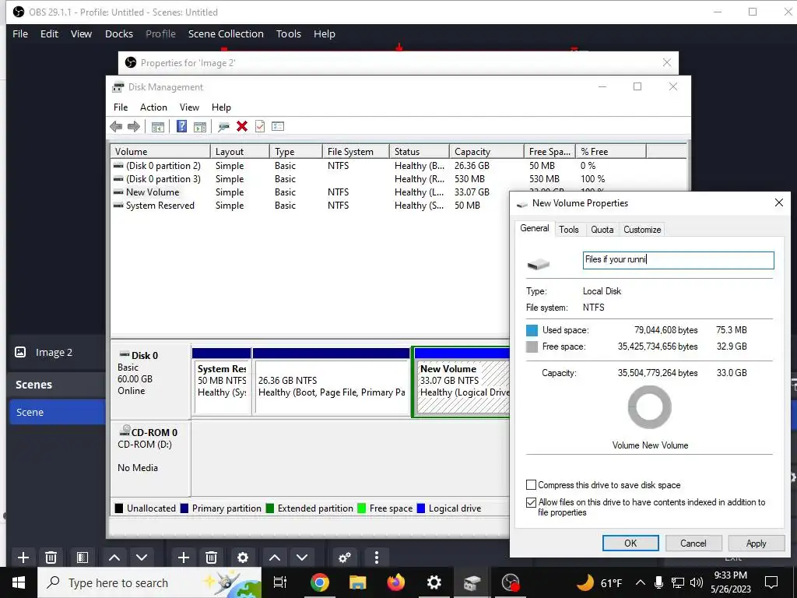This screenshot has height=598, width=797.
Task: Click the drive connect icon in Disk Management toolbar
Action: pyautogui.click(x=223, y=127)
